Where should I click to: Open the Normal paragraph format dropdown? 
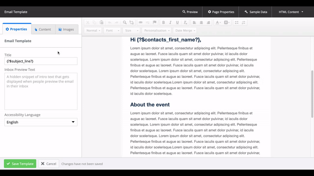click(x=93, y=31)
